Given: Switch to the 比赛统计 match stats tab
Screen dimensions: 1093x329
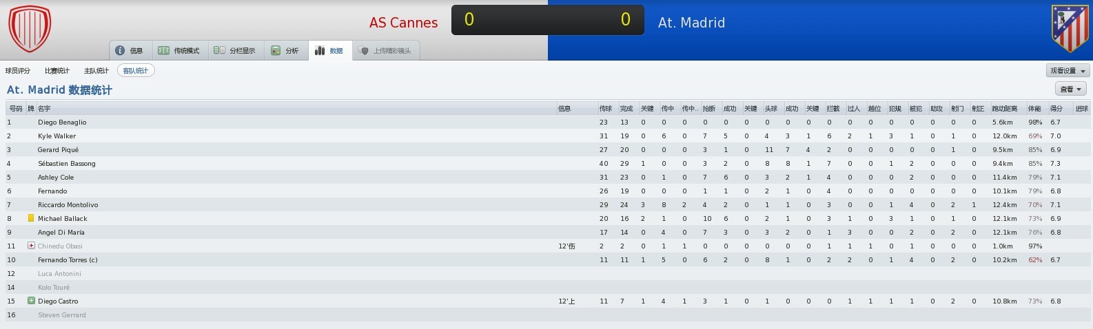Looking at the screenshot, I should (x=57, y=70).
